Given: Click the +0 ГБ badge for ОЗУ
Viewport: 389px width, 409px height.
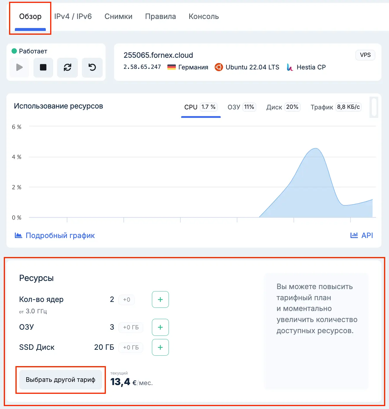Looking at the screenshot, I should tap(131, 327).
